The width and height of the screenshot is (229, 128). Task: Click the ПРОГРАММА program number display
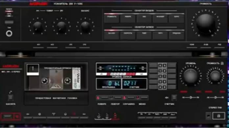108,84
